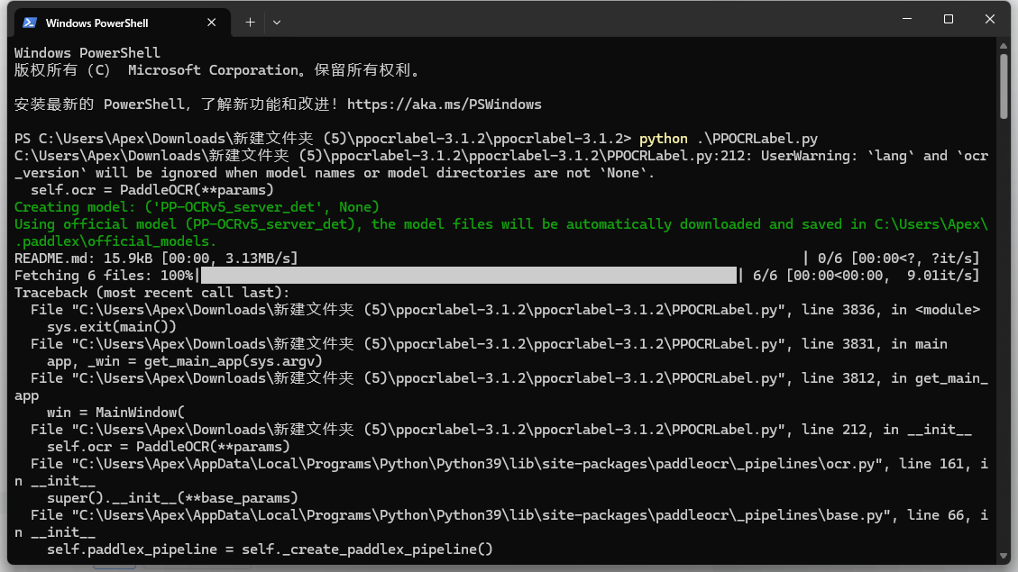The width and height of the screenshot is (1018, 572).
Task: Click the scrollbar up arrow
Action: point(1004,46)
